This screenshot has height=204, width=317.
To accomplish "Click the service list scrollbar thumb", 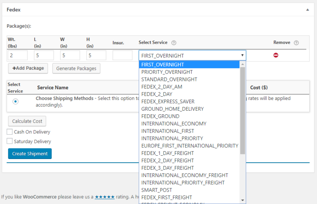I will tap(243, 111).
